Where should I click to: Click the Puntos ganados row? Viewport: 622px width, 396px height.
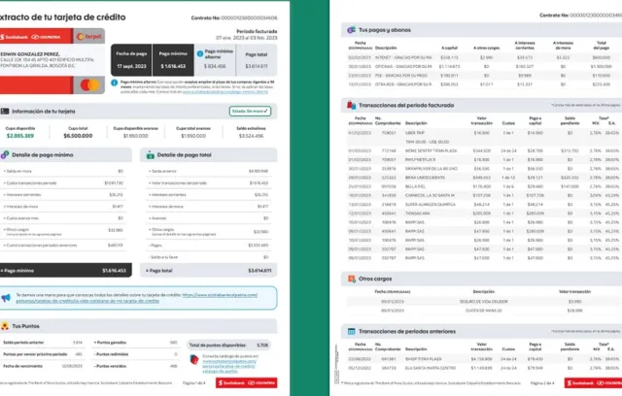coord(135,343)
